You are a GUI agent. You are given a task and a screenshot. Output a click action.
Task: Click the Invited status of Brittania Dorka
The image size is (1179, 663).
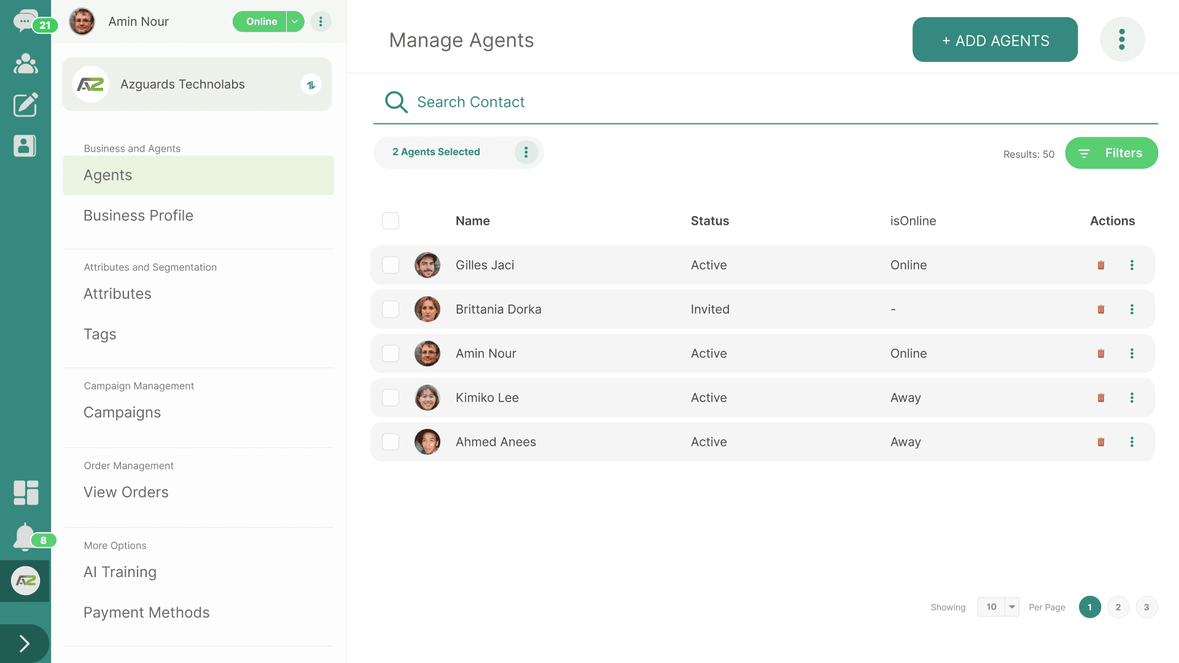(x=710, y=309)
